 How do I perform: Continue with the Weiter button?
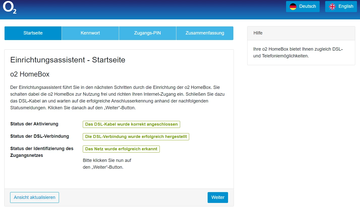point(218,198)
